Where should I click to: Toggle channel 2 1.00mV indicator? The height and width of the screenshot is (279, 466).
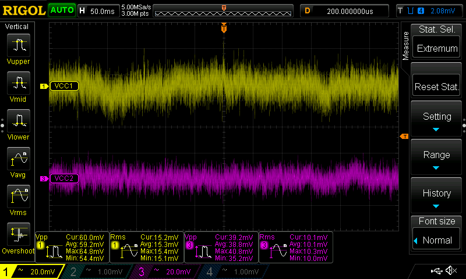[98, 271]
